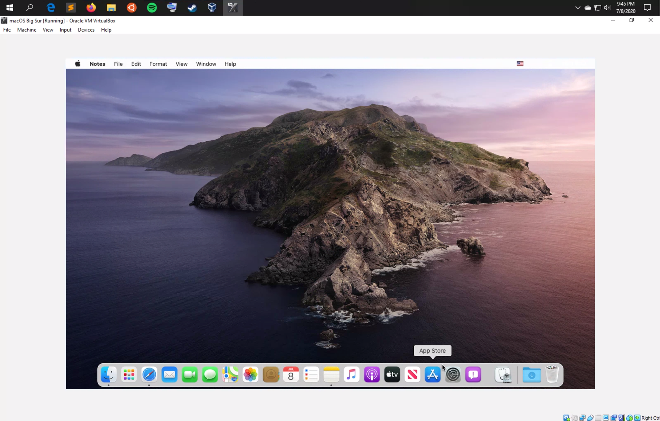
Task: Open VirtualBox File menu
Action: (x=7, y=30)
